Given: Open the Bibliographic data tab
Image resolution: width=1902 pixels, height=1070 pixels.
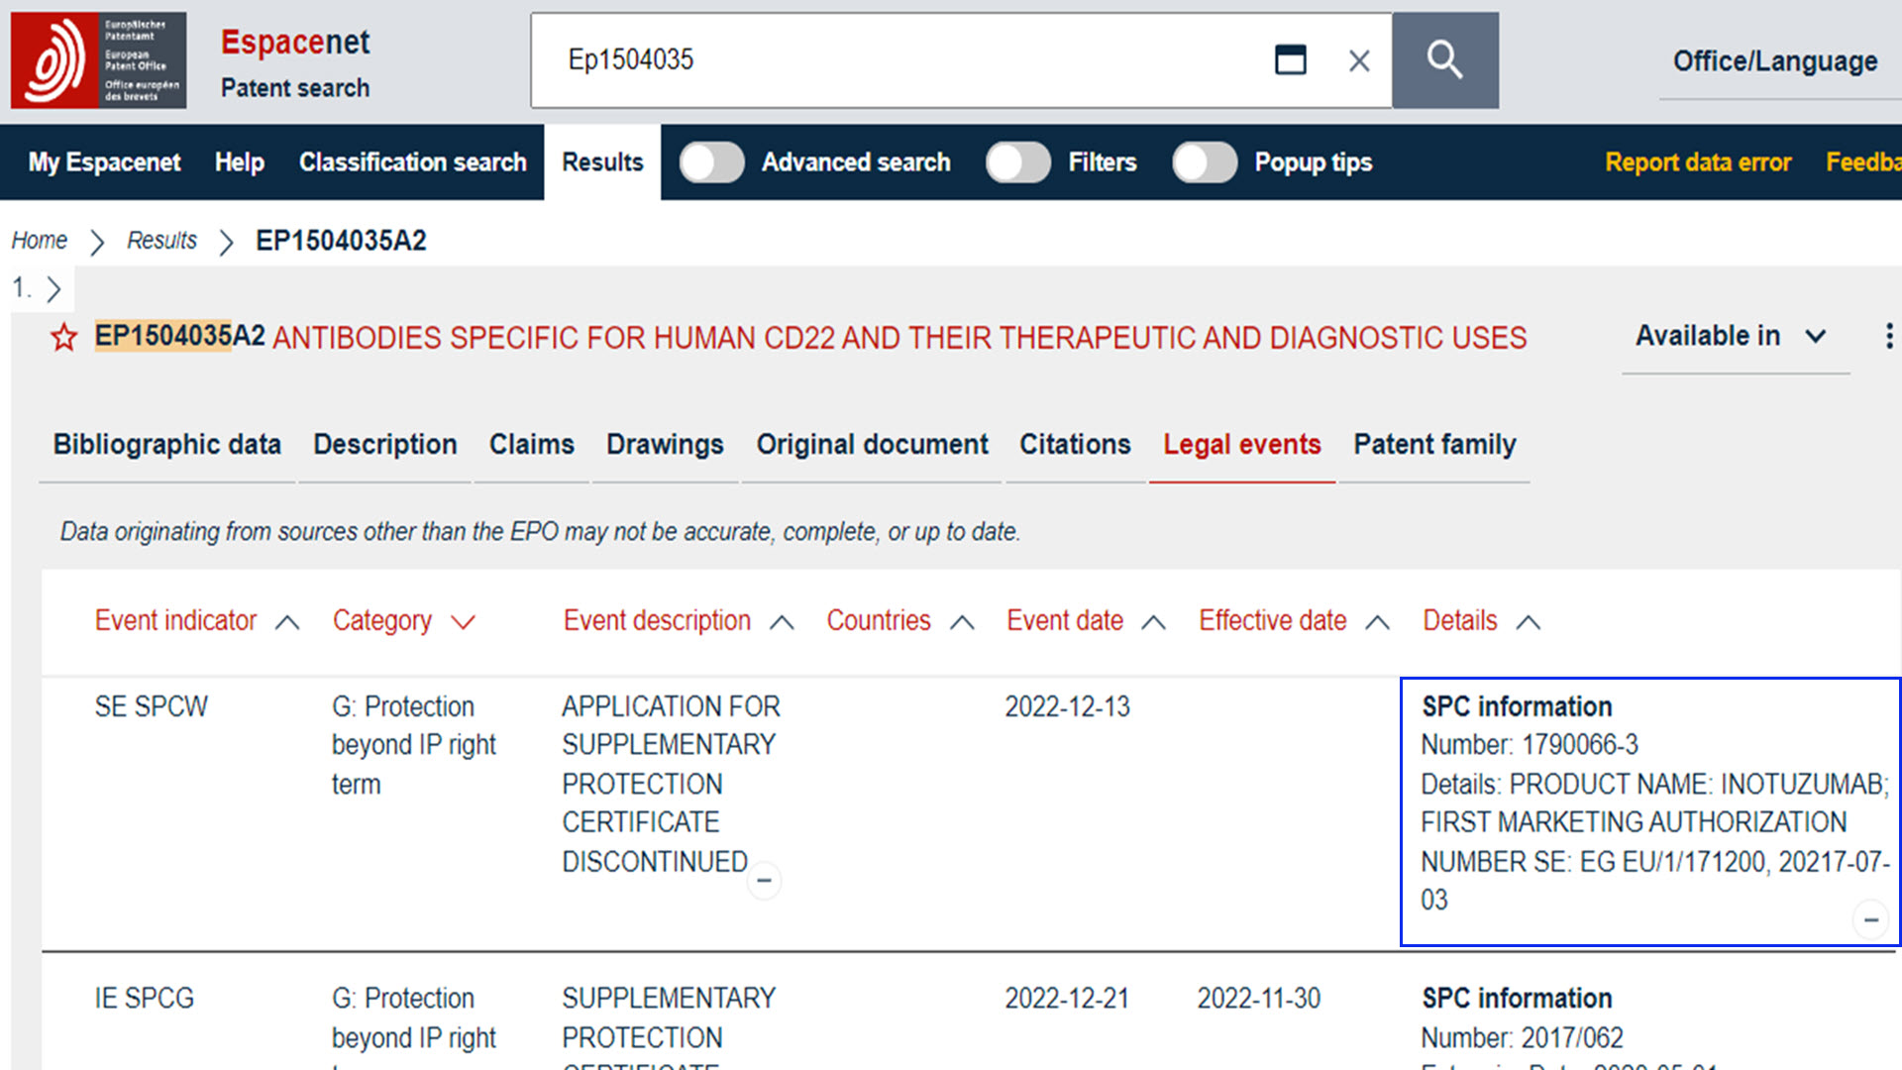Looking at the screenshot, I should tap(166, 445).
